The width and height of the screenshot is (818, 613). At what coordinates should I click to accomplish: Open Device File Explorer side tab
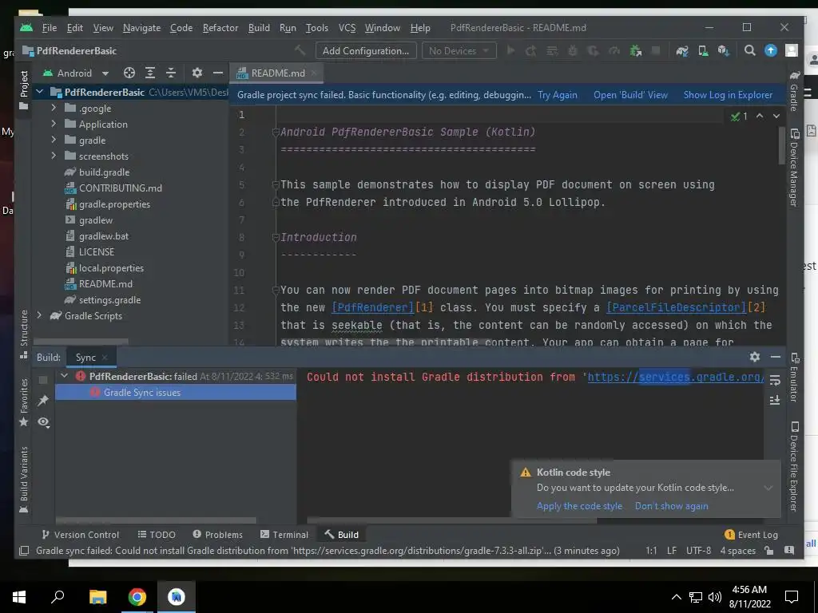tap(794, 466)
